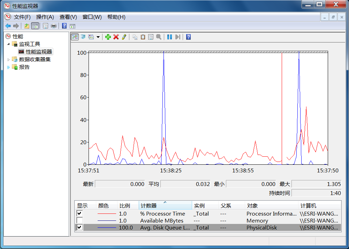349x249 pixels.
Task: Open the graph type dropdown arrow
Action: click(98, 37)
